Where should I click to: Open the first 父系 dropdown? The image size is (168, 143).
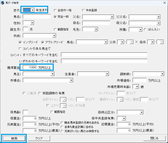(x=122, y=42)
